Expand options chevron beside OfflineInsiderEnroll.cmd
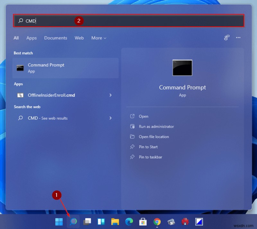Screen dimensions: 257x229 tap(111, 95)
